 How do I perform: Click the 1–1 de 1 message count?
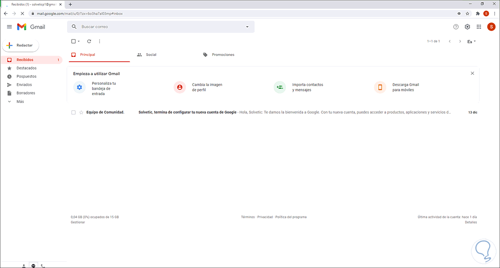point(433,41)
